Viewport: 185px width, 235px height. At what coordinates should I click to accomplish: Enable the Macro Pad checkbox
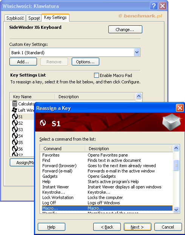tap(96, 75)
